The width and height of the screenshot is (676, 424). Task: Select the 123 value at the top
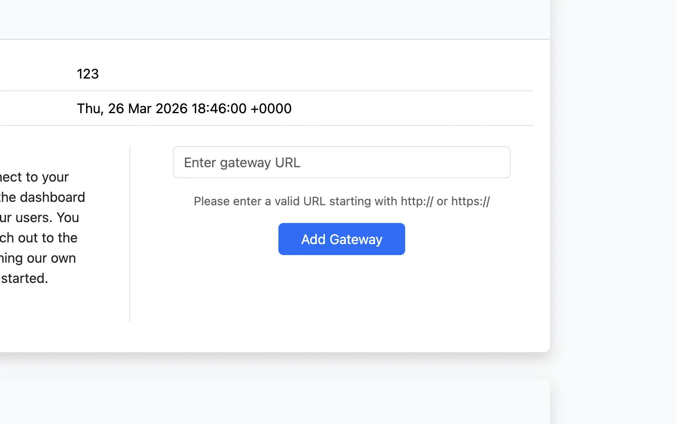click(87, 73)
